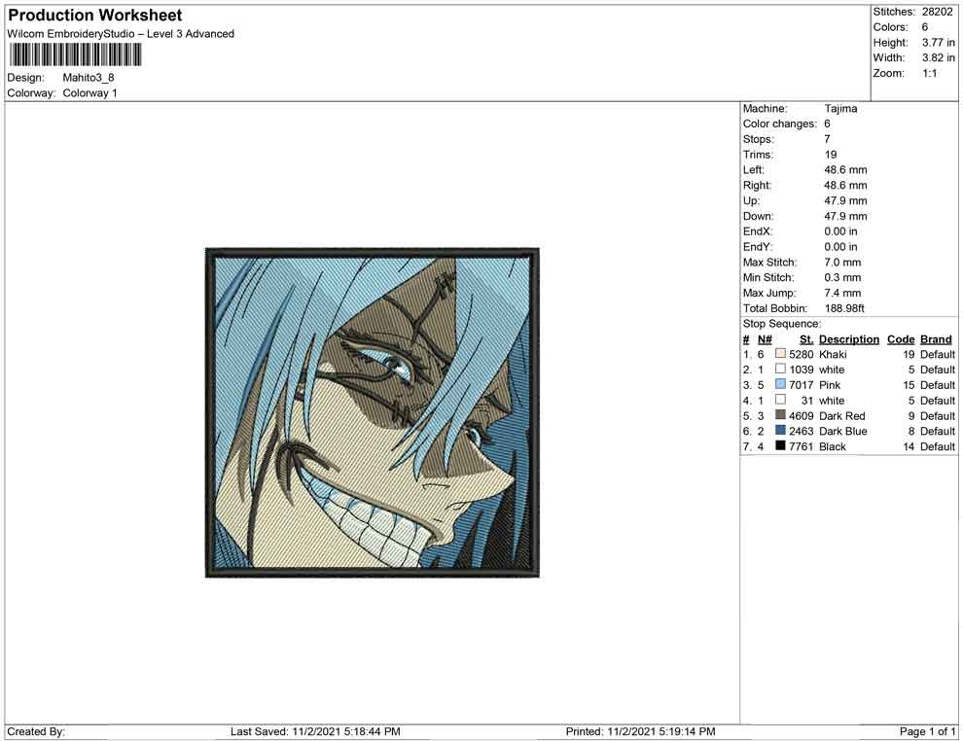Image resolution: width=963 pixels, height=741 pixels.
Task: Click the 'Black' description text
Action: coord(833,446)
